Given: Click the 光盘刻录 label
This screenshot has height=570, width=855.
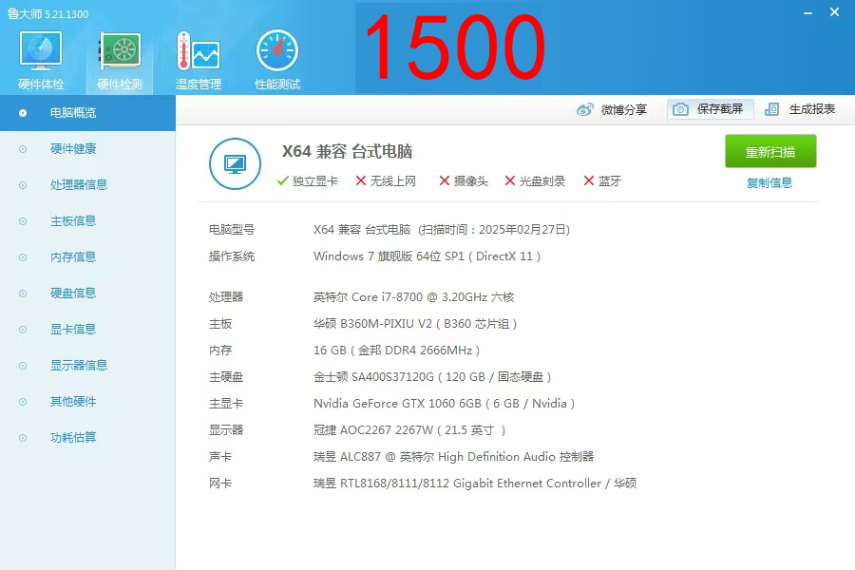Looking at the screenshot, I should [542, 181].
